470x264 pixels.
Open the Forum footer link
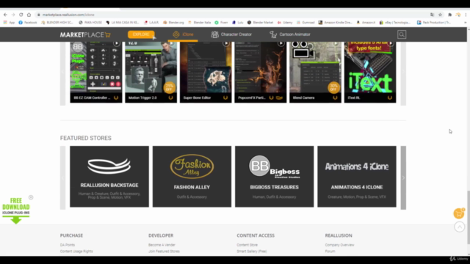330,252
